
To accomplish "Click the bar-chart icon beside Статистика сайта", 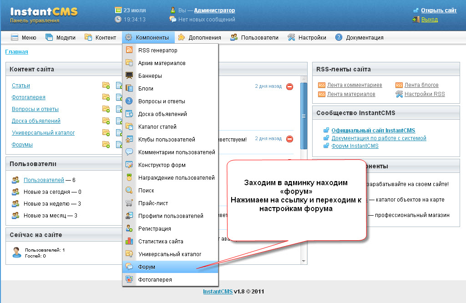I will [129, 241].
